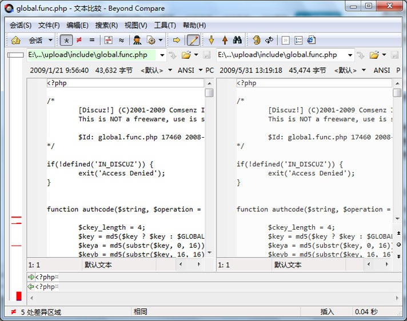Expand left ANSI encoding dropdown

point(201,70)
